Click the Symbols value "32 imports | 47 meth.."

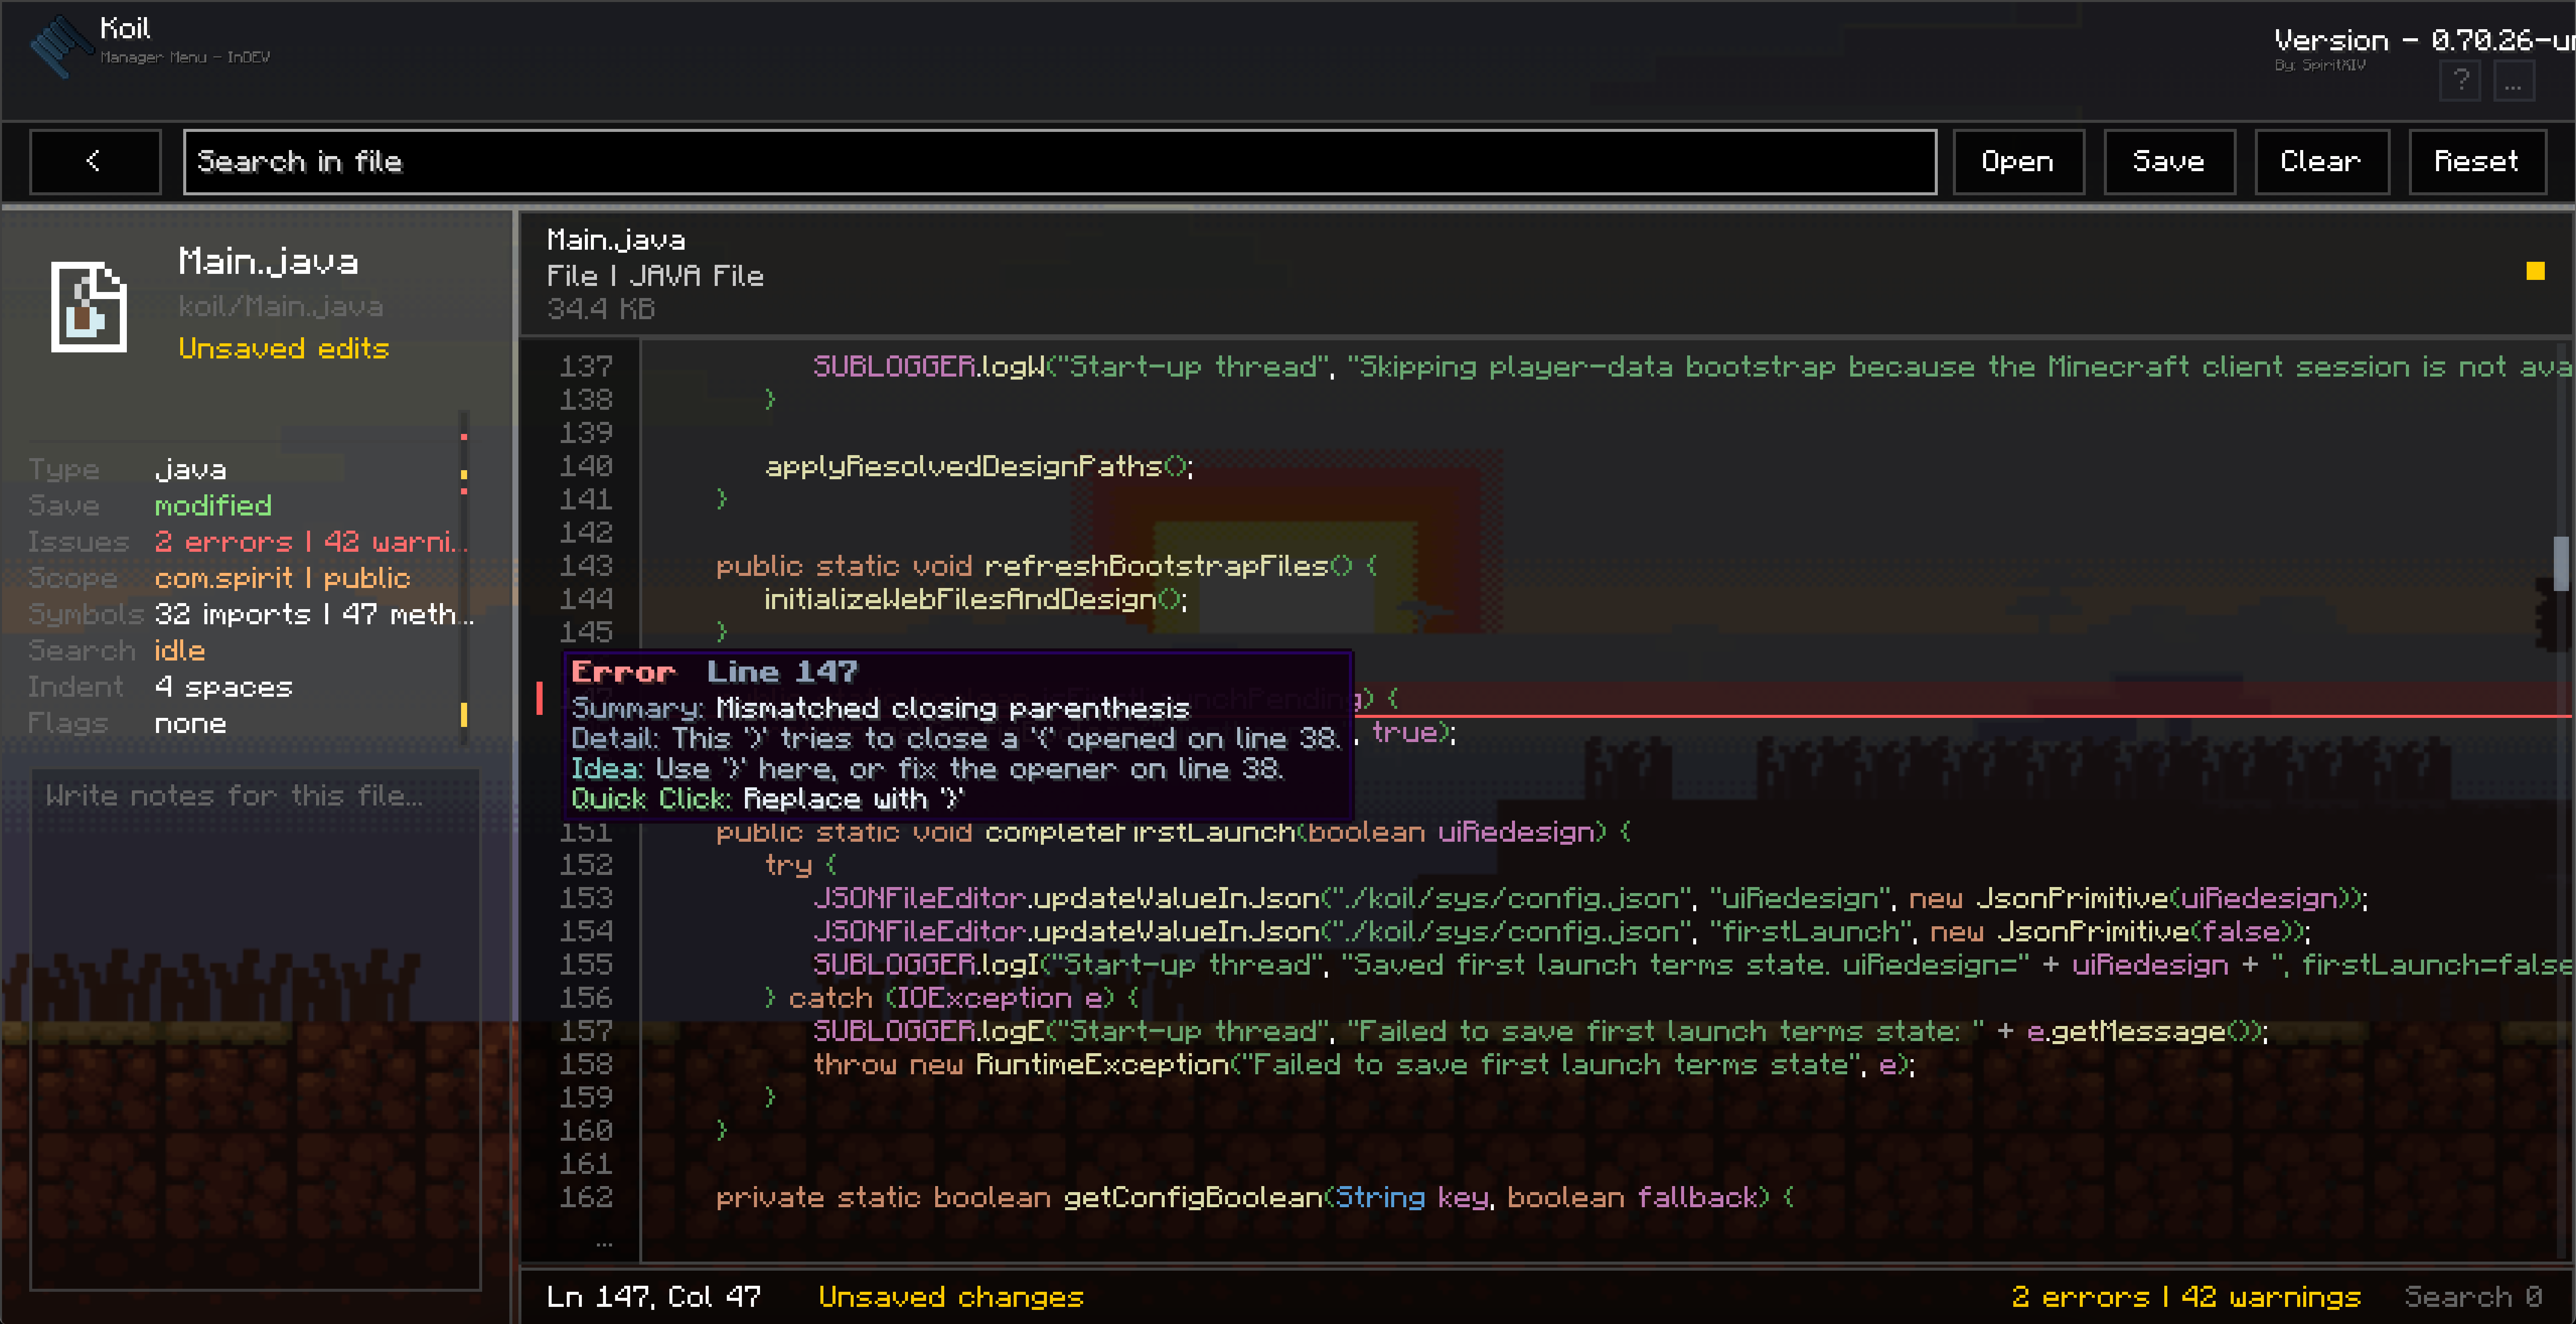(x=314, y=614)
